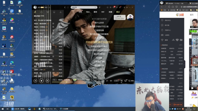The height and width of the screenshot is (111, 198).
Task: Click the magnifier icon in search field
Action: click(x=95, y=7)
